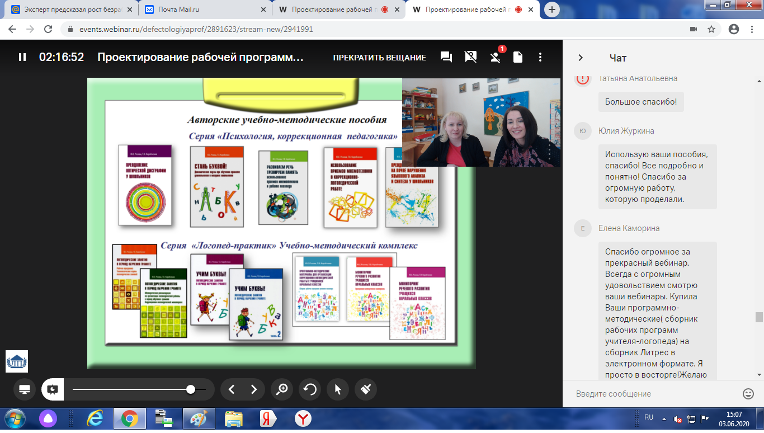The width and height of the screenshot is (764, 433).
Task: Open the chat bubbles icon in header
Action: point(446,57)
